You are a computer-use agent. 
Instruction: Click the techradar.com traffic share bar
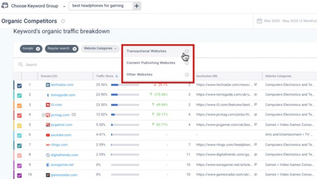125,85
